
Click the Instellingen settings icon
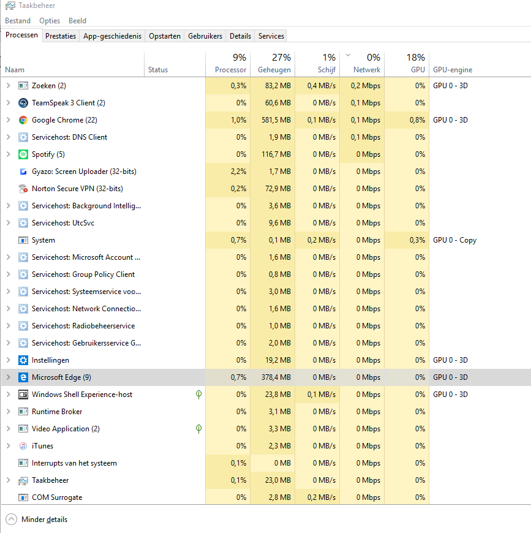[23, 360]
